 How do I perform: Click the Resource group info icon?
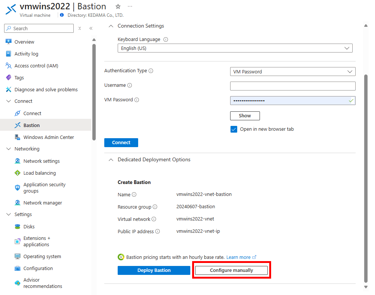pos(155,207)
